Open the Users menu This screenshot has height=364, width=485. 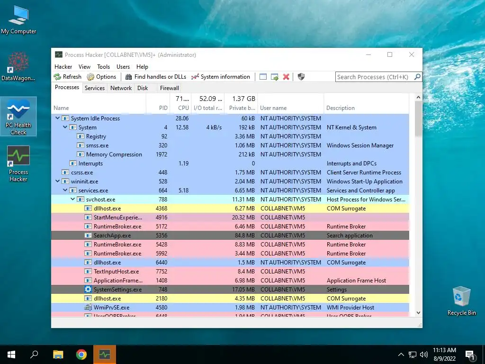(123, 66)
